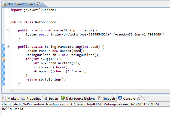Screen dimensions: 170x116
Task: Collapse the randomString method fold marker
Action: [8, 47]
